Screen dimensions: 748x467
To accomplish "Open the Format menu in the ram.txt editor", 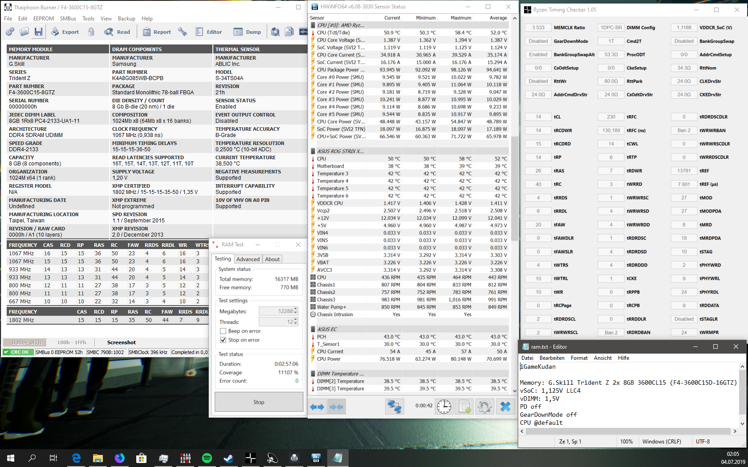I will click(579, 358).
